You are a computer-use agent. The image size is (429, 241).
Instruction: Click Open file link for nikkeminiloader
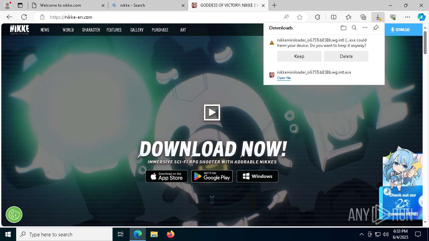(284, 78)
